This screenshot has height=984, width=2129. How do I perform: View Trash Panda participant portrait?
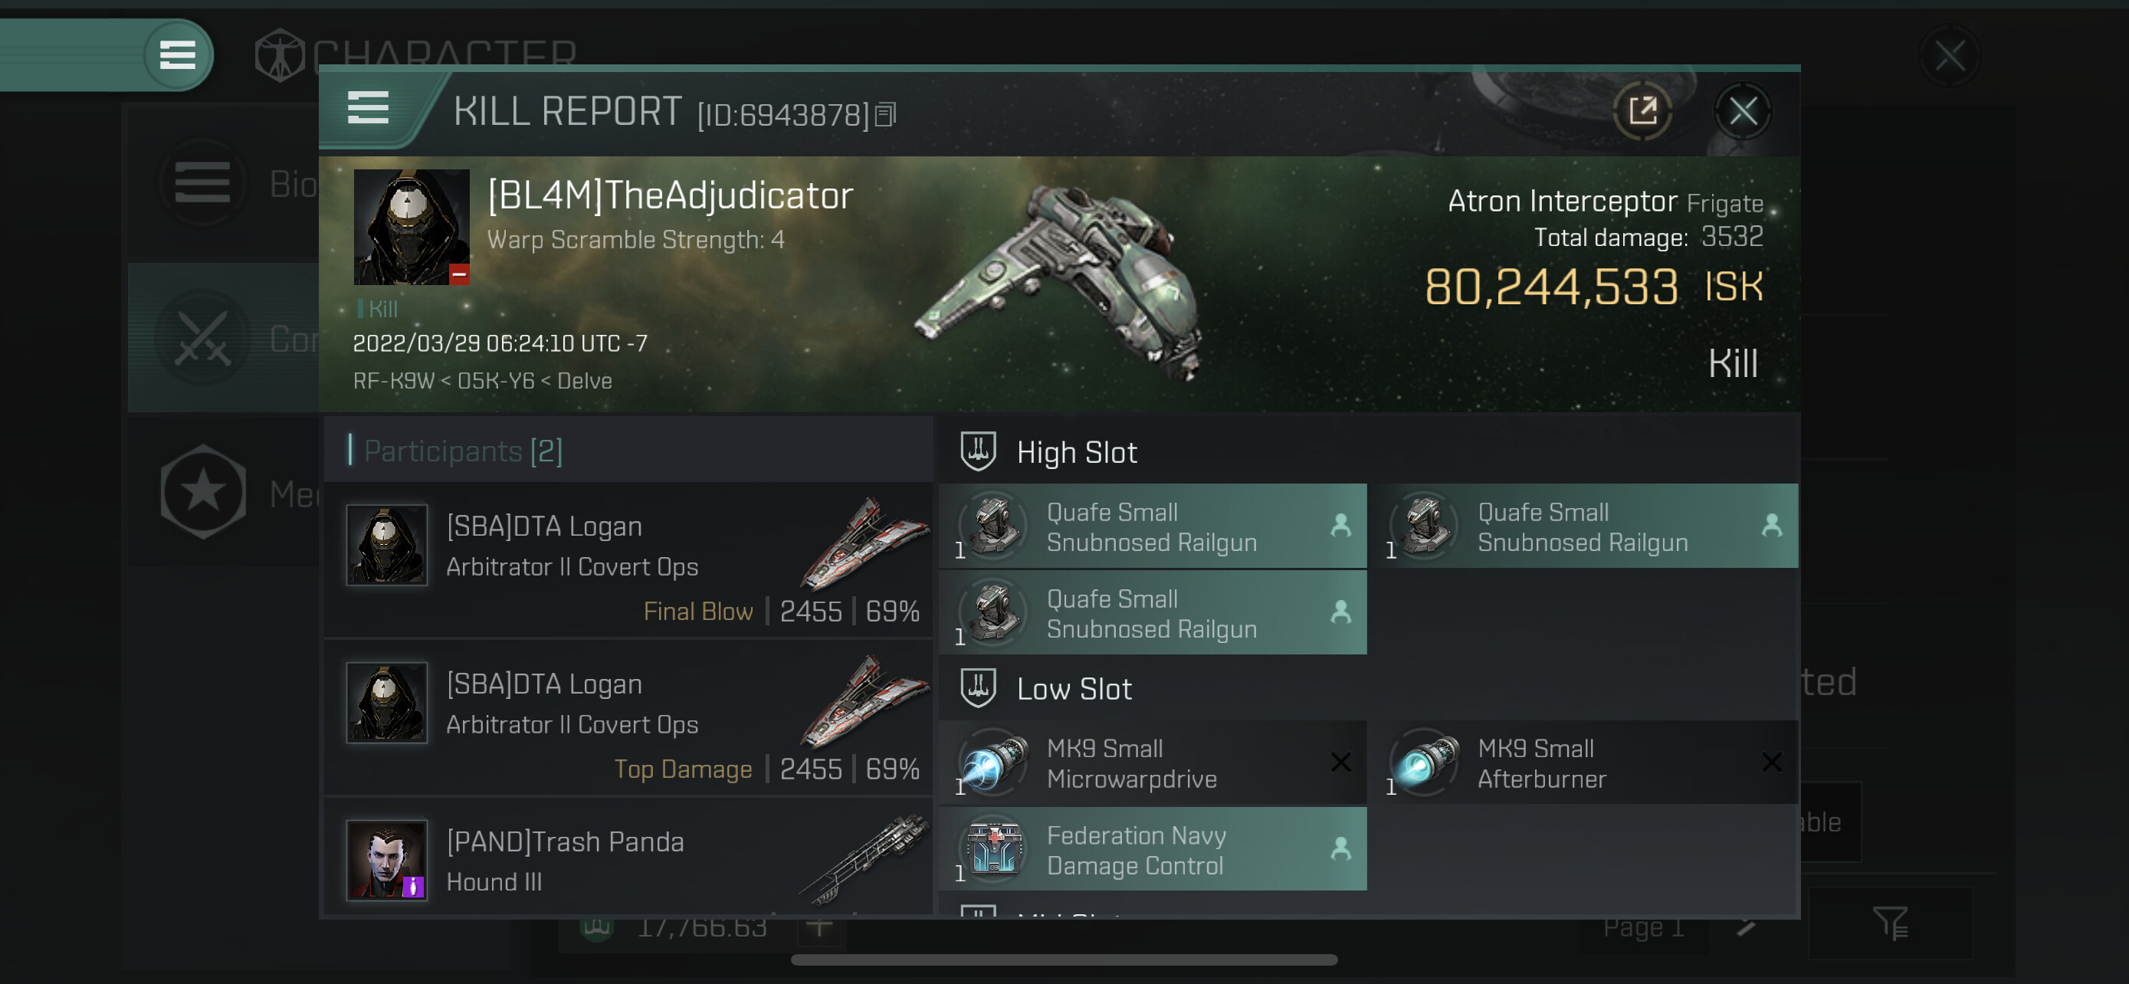(x=387, y=859)
